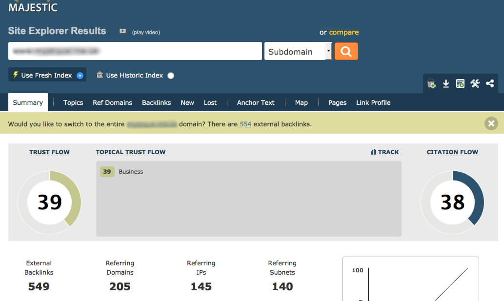Screen dimensions: 504x301
Task: Click the External Backlinks value 549
Action: [39, 286]
